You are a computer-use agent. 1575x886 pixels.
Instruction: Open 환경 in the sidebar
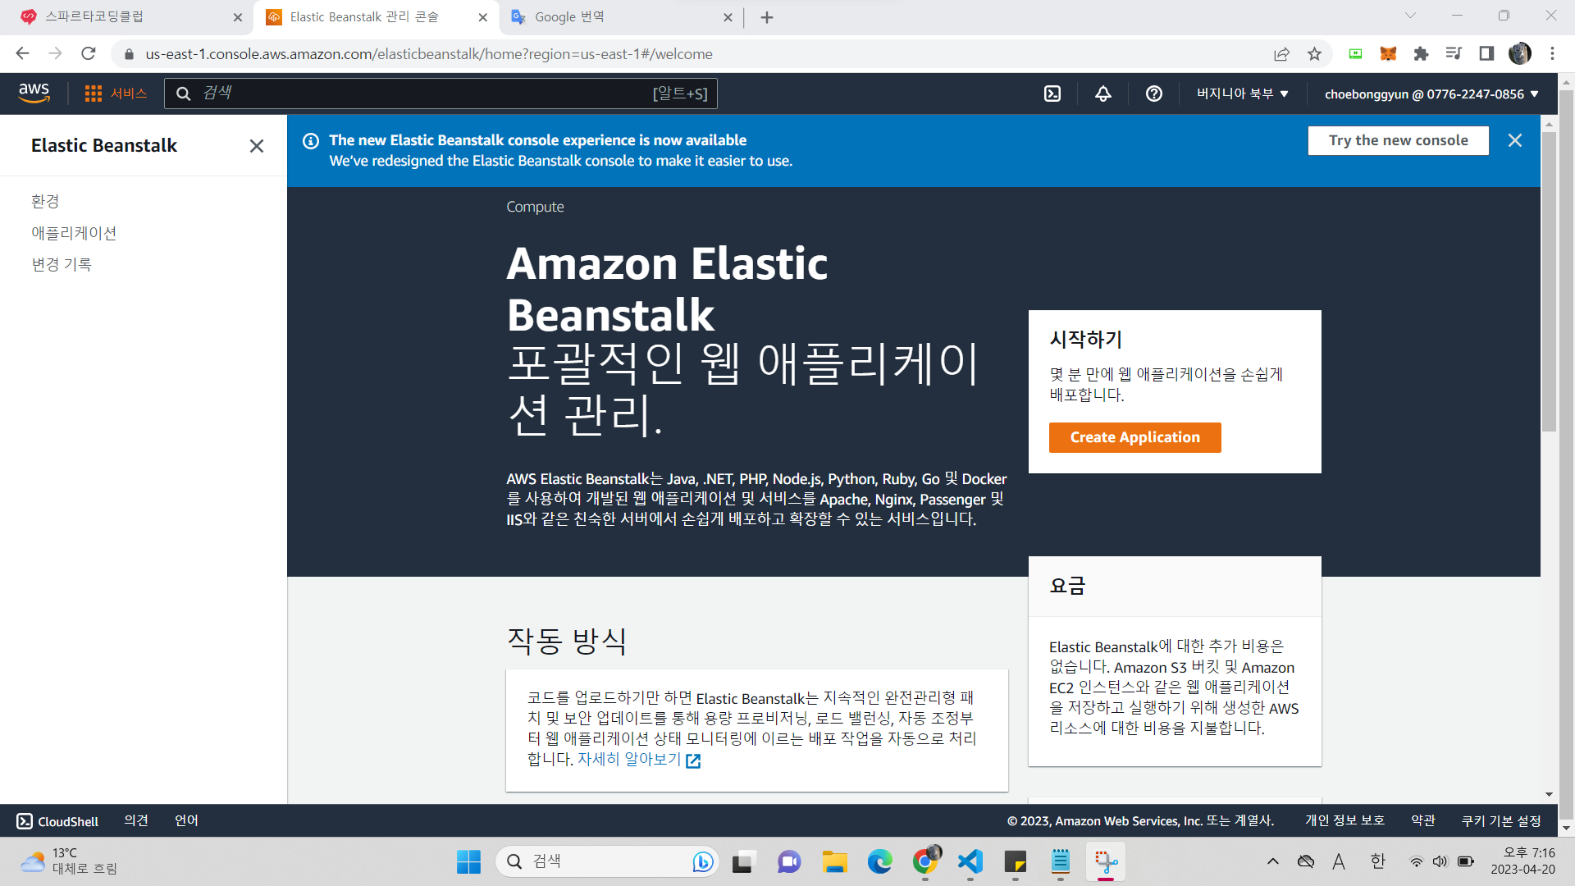[x=45, y=202]
